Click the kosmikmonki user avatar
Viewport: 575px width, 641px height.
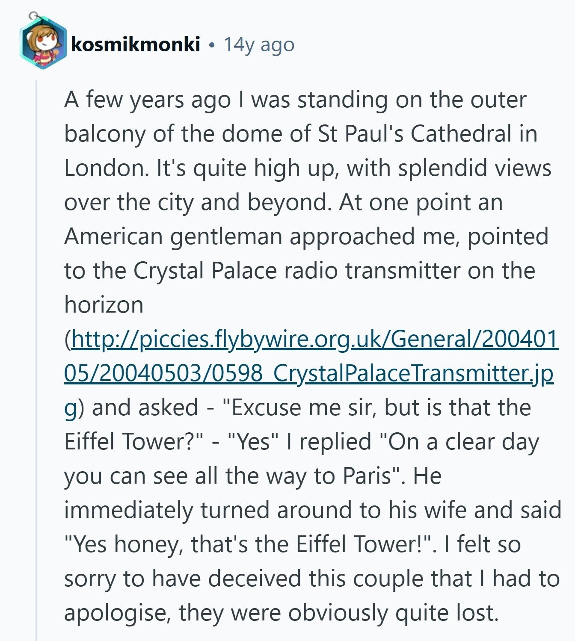pyautogui.click(x=43, y=43)
